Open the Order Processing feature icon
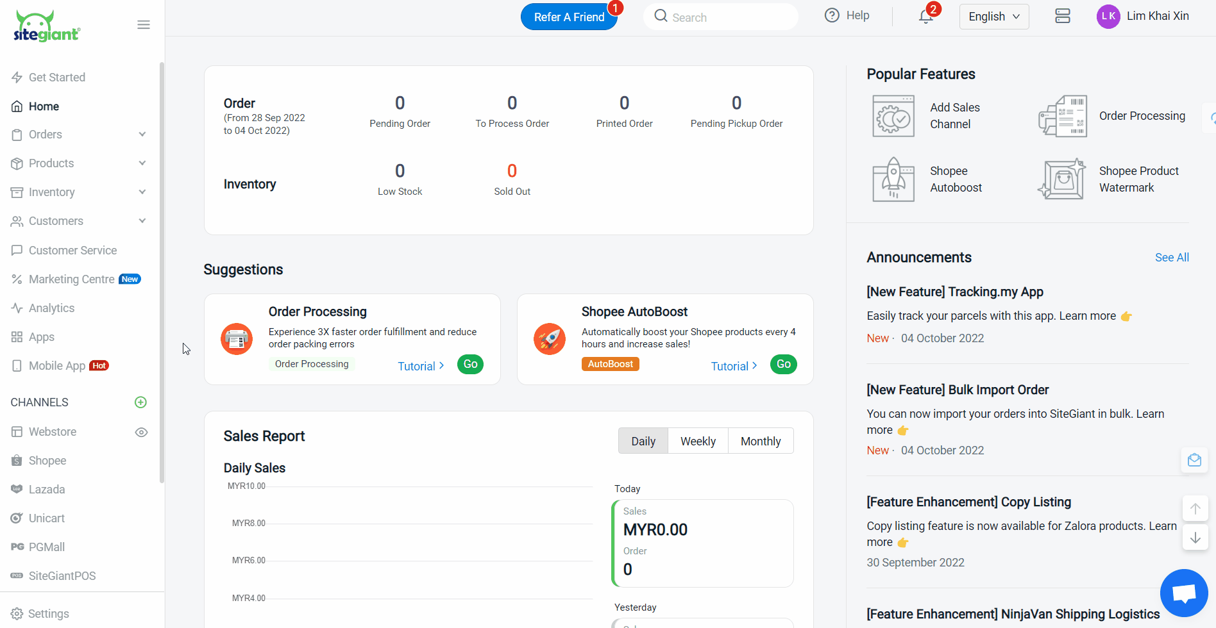The height and width of the screenshot is (628, 1216). (1063, 116)
